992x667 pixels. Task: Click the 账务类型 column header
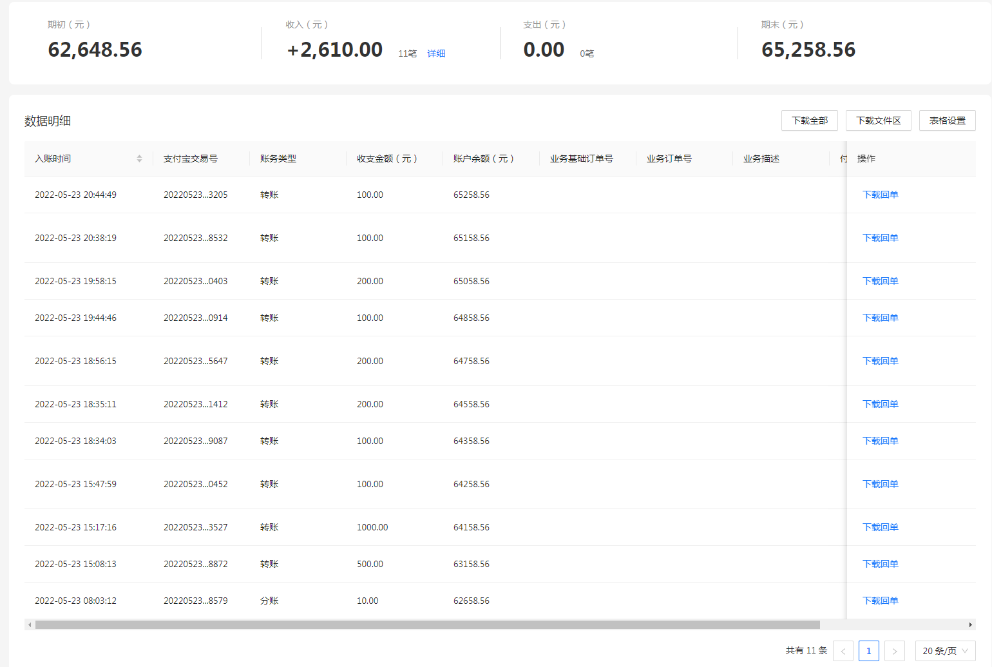point(278,159)
